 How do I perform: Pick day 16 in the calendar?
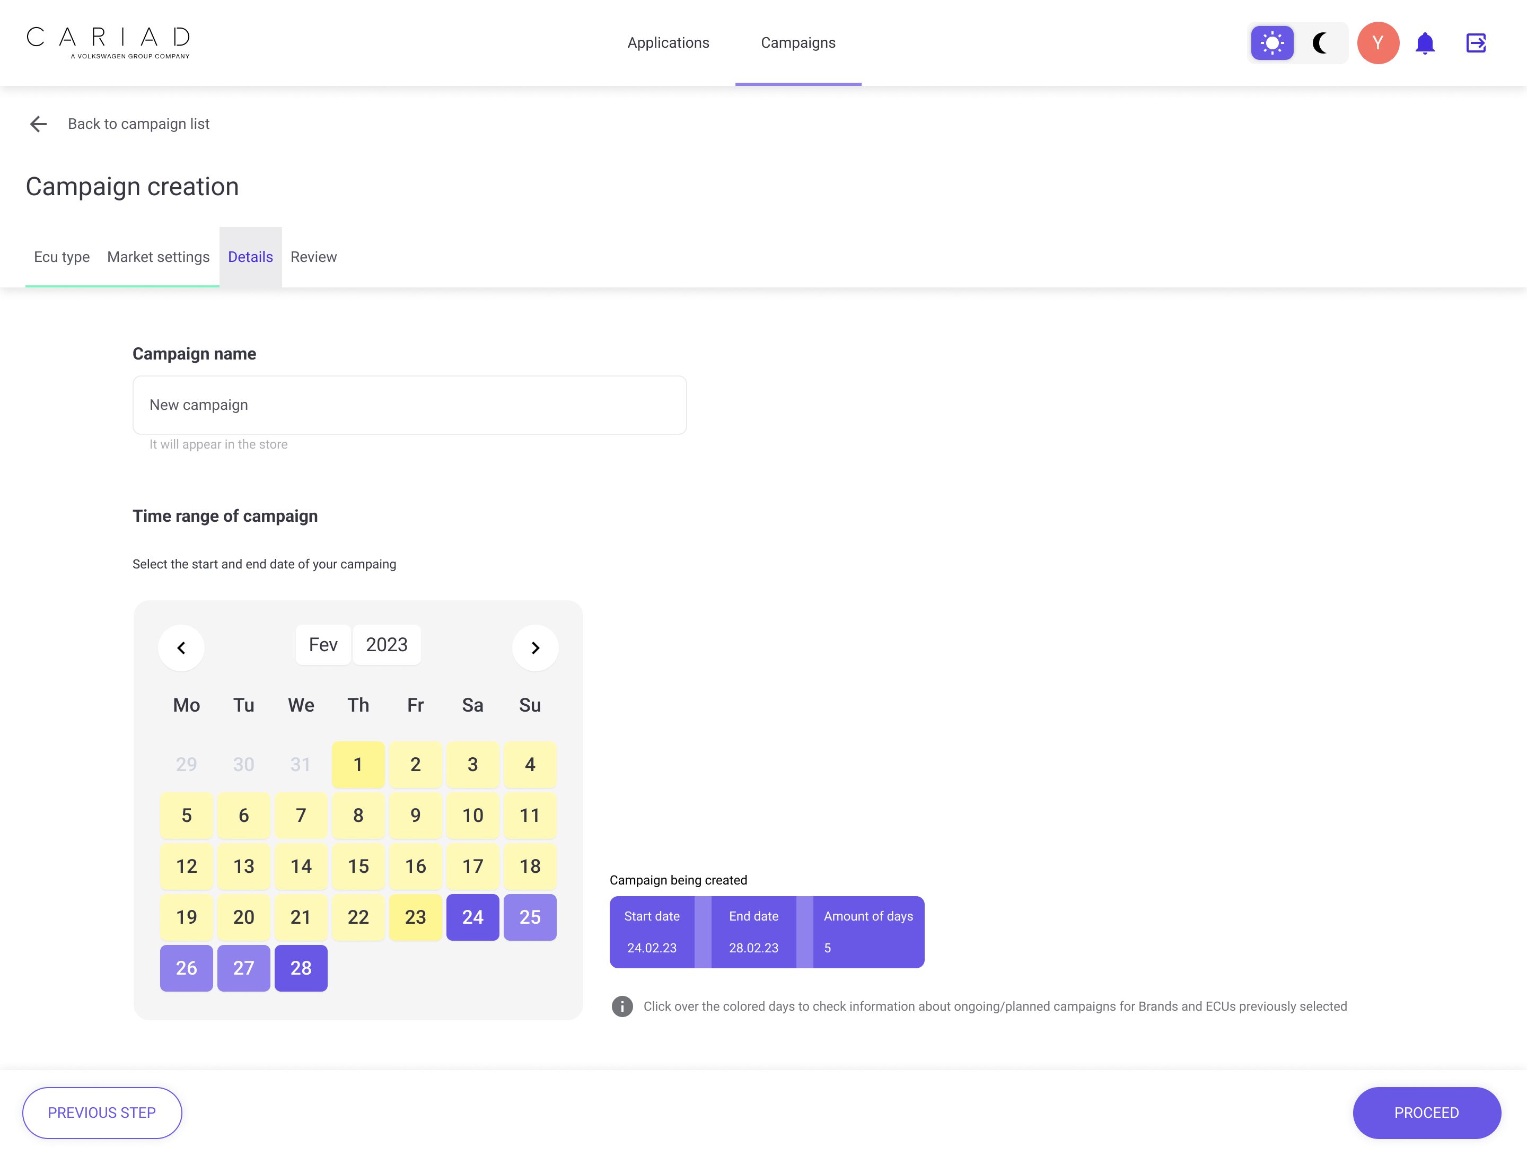point(416,866)
